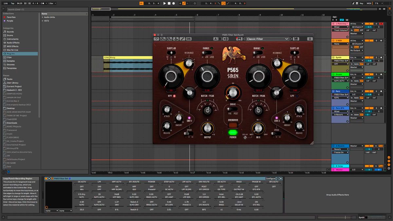The image size is (393, 221).
Task: Click the plugin hamburger menu icon
Action: pos(310,39)
